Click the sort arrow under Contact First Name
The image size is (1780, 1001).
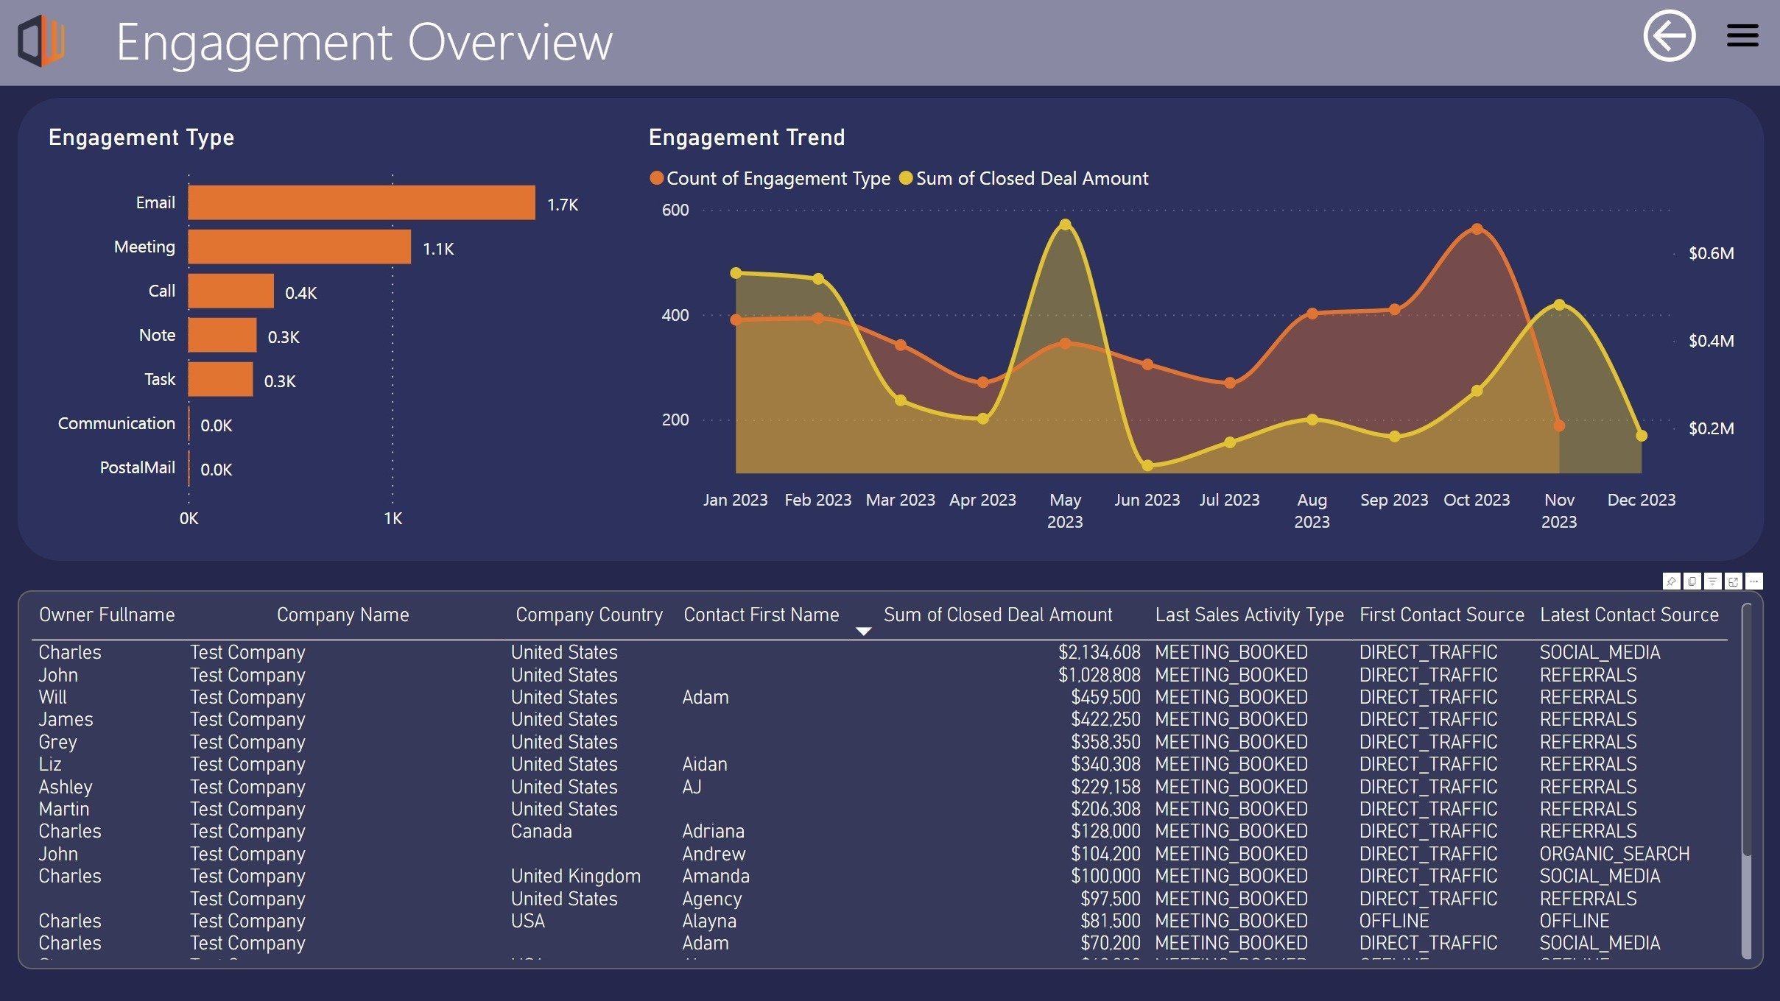(x=864, y=632)
